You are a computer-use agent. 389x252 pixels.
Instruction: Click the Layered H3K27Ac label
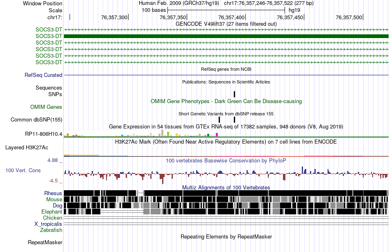pyautogui.click(x=27, y=148)
